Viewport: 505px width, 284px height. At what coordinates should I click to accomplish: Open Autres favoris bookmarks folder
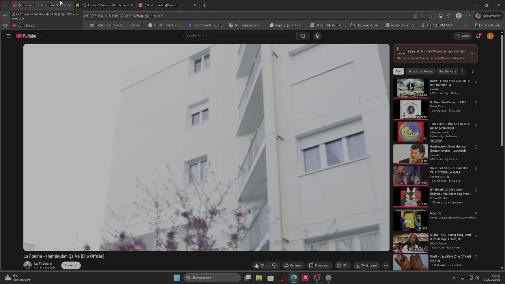coord(488,25)
